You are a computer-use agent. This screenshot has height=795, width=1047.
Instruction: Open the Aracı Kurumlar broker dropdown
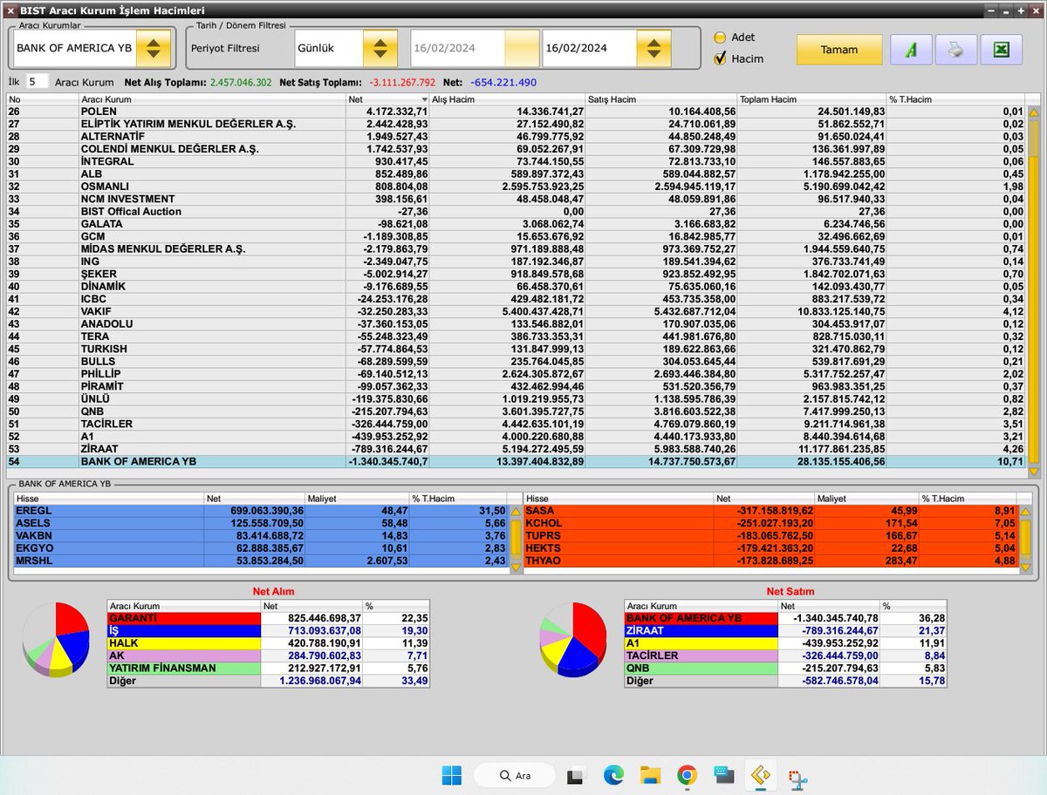pos(153,48)
